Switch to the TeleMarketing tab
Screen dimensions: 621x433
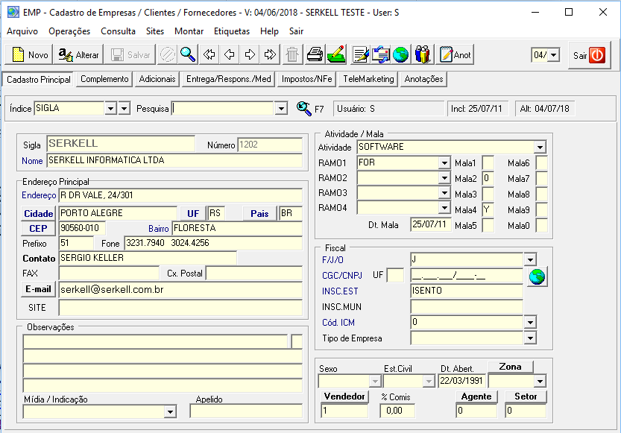point(368,79)
